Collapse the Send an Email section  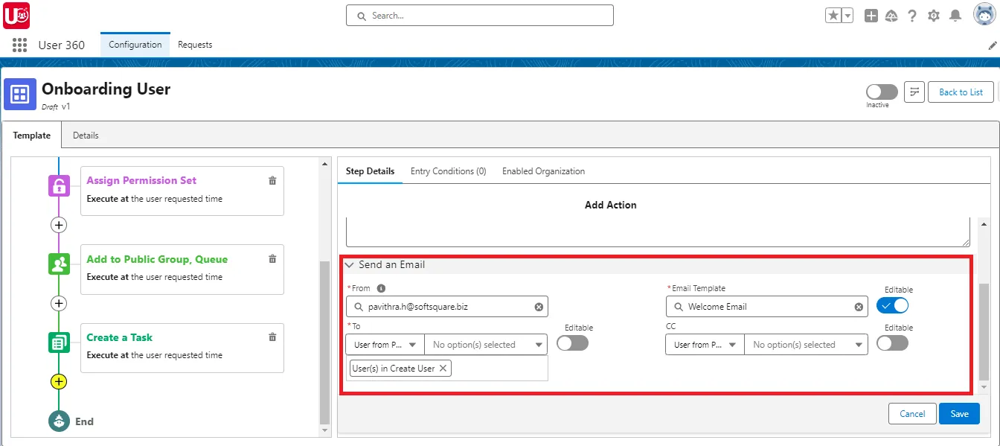tap(350, 264)
